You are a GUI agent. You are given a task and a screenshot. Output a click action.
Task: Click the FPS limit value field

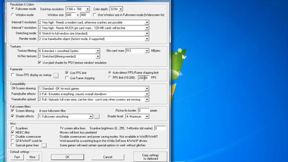point(143,78)
